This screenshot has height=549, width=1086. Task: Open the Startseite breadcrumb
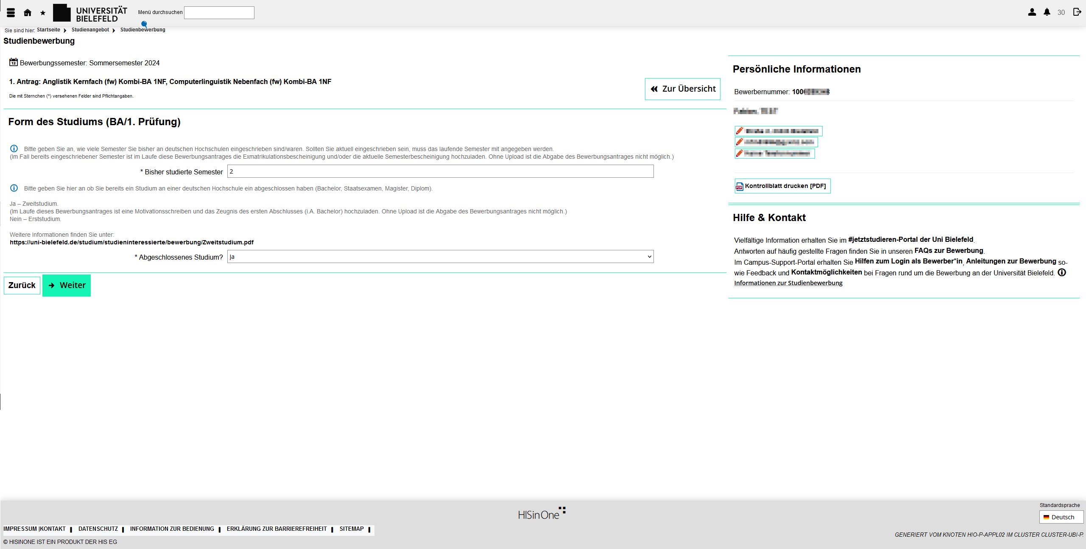[x=48, y=30]
